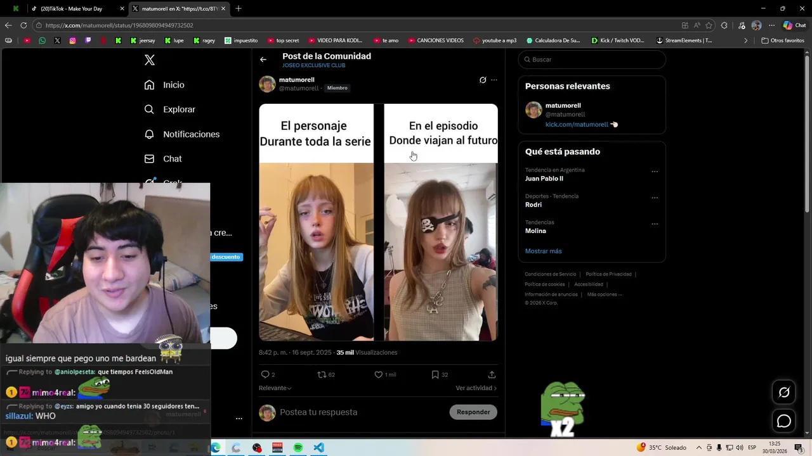This screenshot has width=812, height=456.
Task: Open Notificaciones in the sidebar
Action: 182,134
